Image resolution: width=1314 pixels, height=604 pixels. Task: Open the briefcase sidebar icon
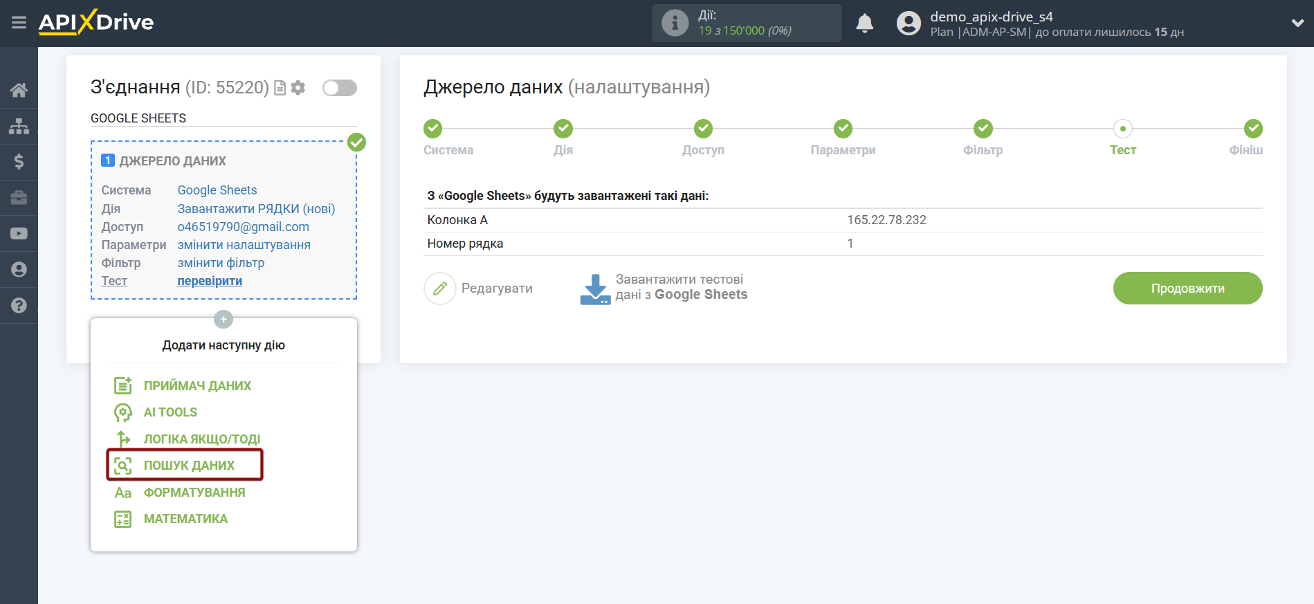click(x=19, y=198)
